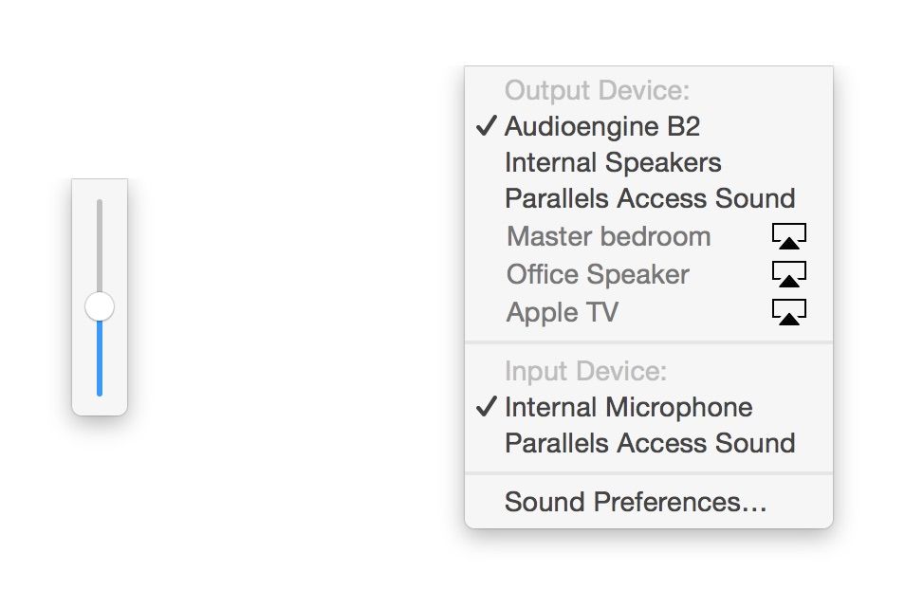905x609 pixels.
Task: Click the checkmark beside Internal Microphone
Action: [487, 407]
